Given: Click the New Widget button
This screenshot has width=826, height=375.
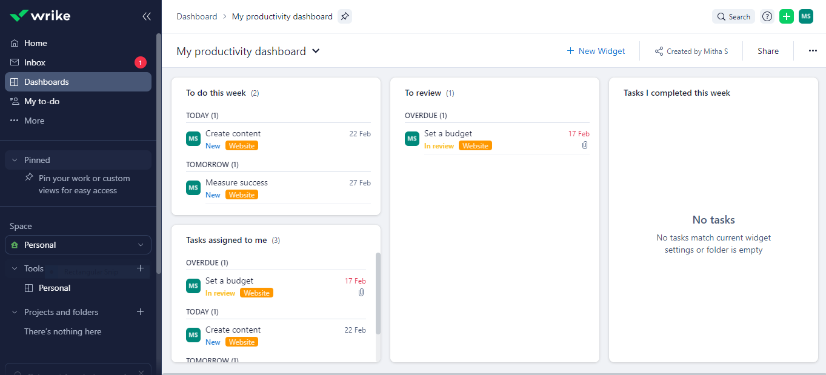Looking at the screenshot, I should [596, 51].
